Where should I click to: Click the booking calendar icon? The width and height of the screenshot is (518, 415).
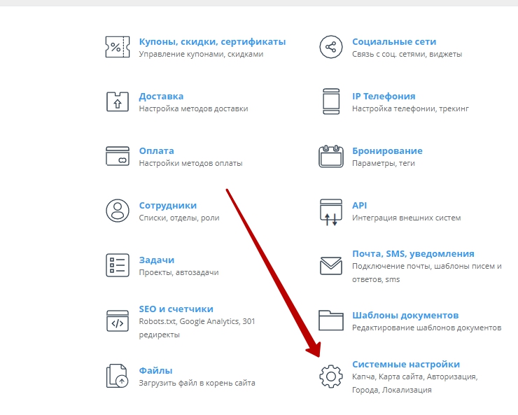[330, 156]
